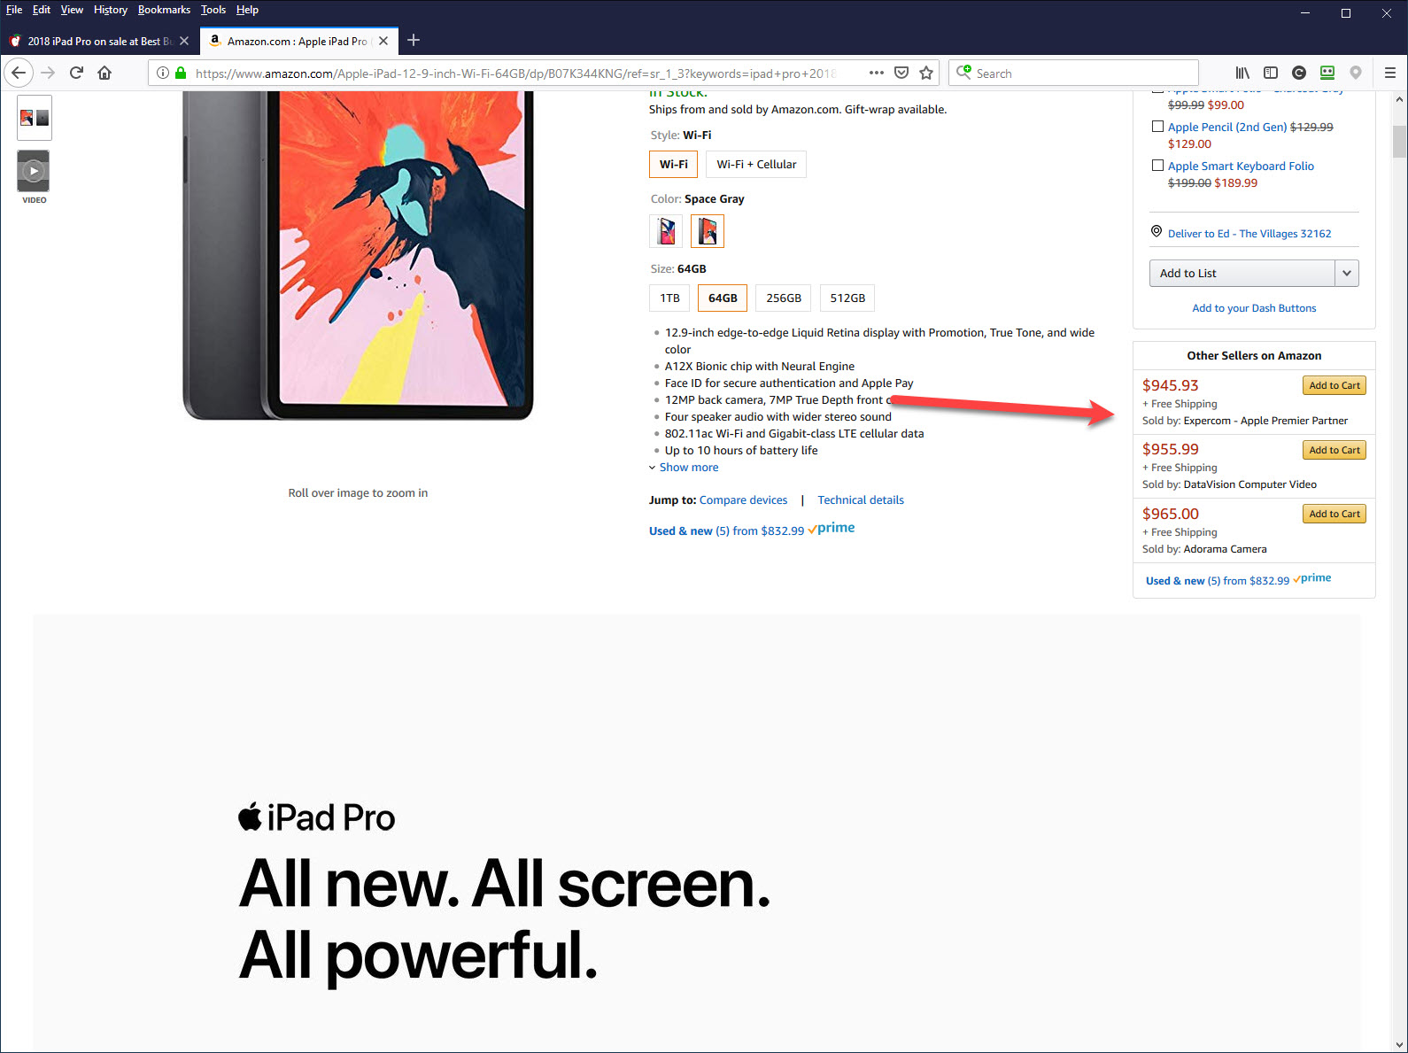This screenshot has height=1053, width=1408.
Task: Click the gray location pin toolbar extension
Action: pos(1356,73)
